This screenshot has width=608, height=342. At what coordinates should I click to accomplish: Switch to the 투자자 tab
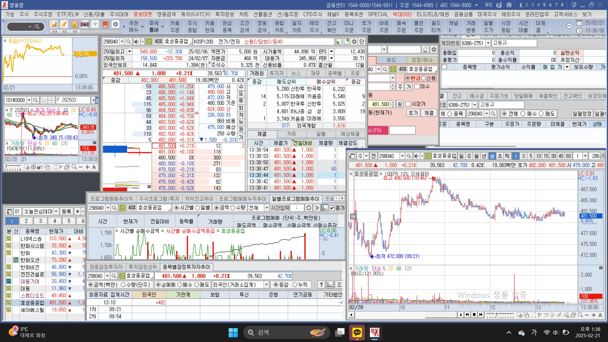276,73
